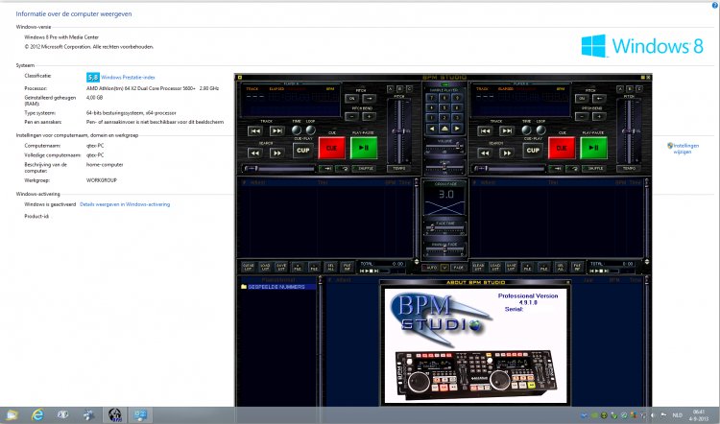Click TEMPO button on Player B
720x424 pixels.
click(629, 169)
